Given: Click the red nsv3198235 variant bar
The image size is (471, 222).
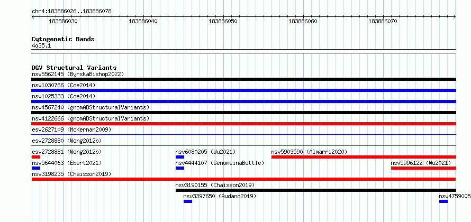Looking at the screenshot, I should pyautogui.click(x=243, y=179).
